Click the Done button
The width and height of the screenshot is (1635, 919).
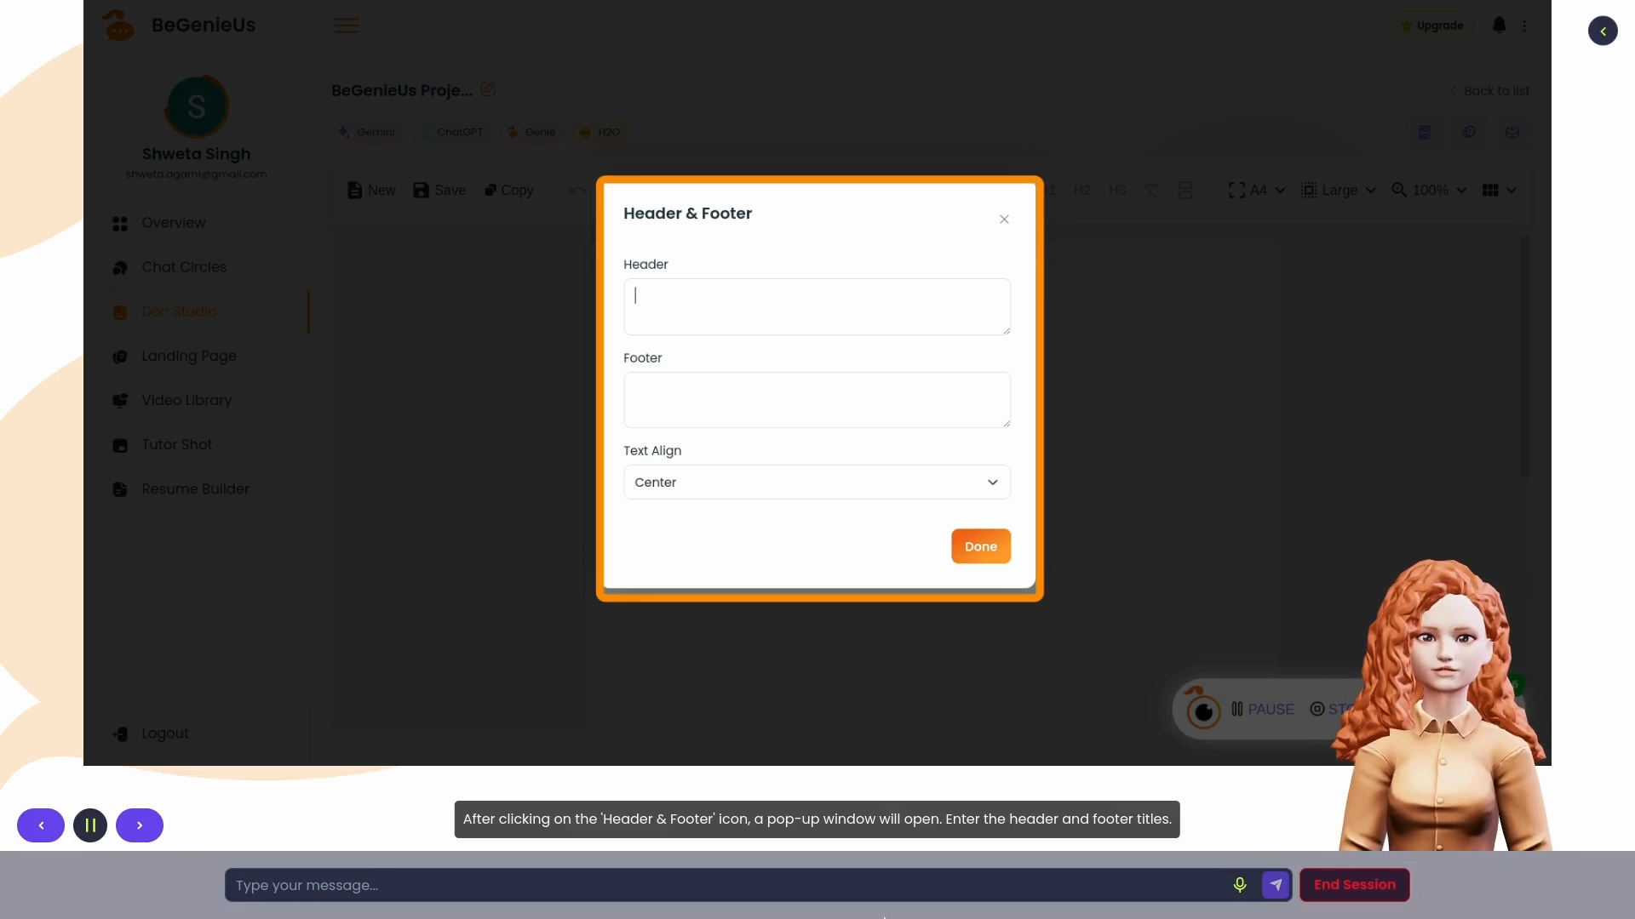tap(980, 546)
